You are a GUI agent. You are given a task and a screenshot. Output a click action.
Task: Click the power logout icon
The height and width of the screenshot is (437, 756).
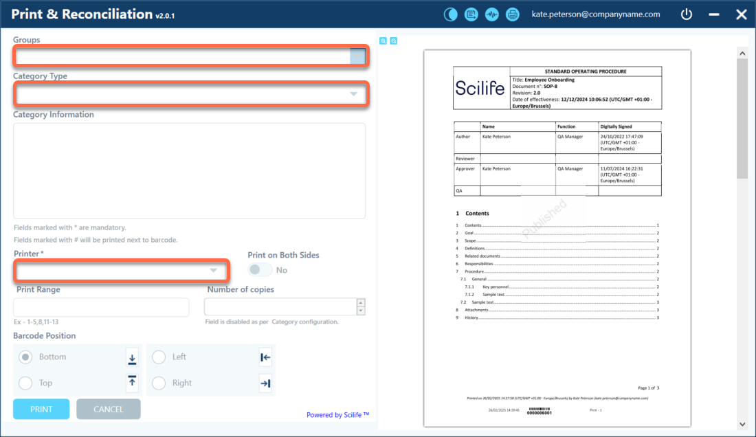tap(686, 14)
